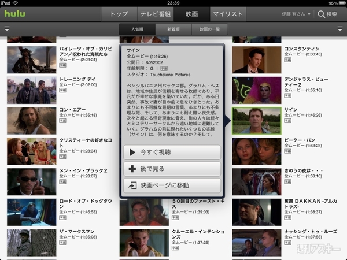Open the 伊藤 有さん account dropdown

pyautogui.click(x=296, y=14)
